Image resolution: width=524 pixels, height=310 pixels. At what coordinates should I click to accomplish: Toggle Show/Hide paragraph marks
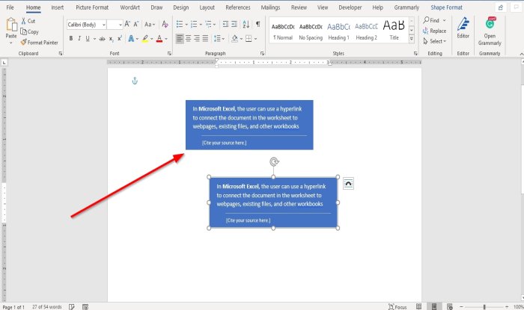click(x=258, y=24)
